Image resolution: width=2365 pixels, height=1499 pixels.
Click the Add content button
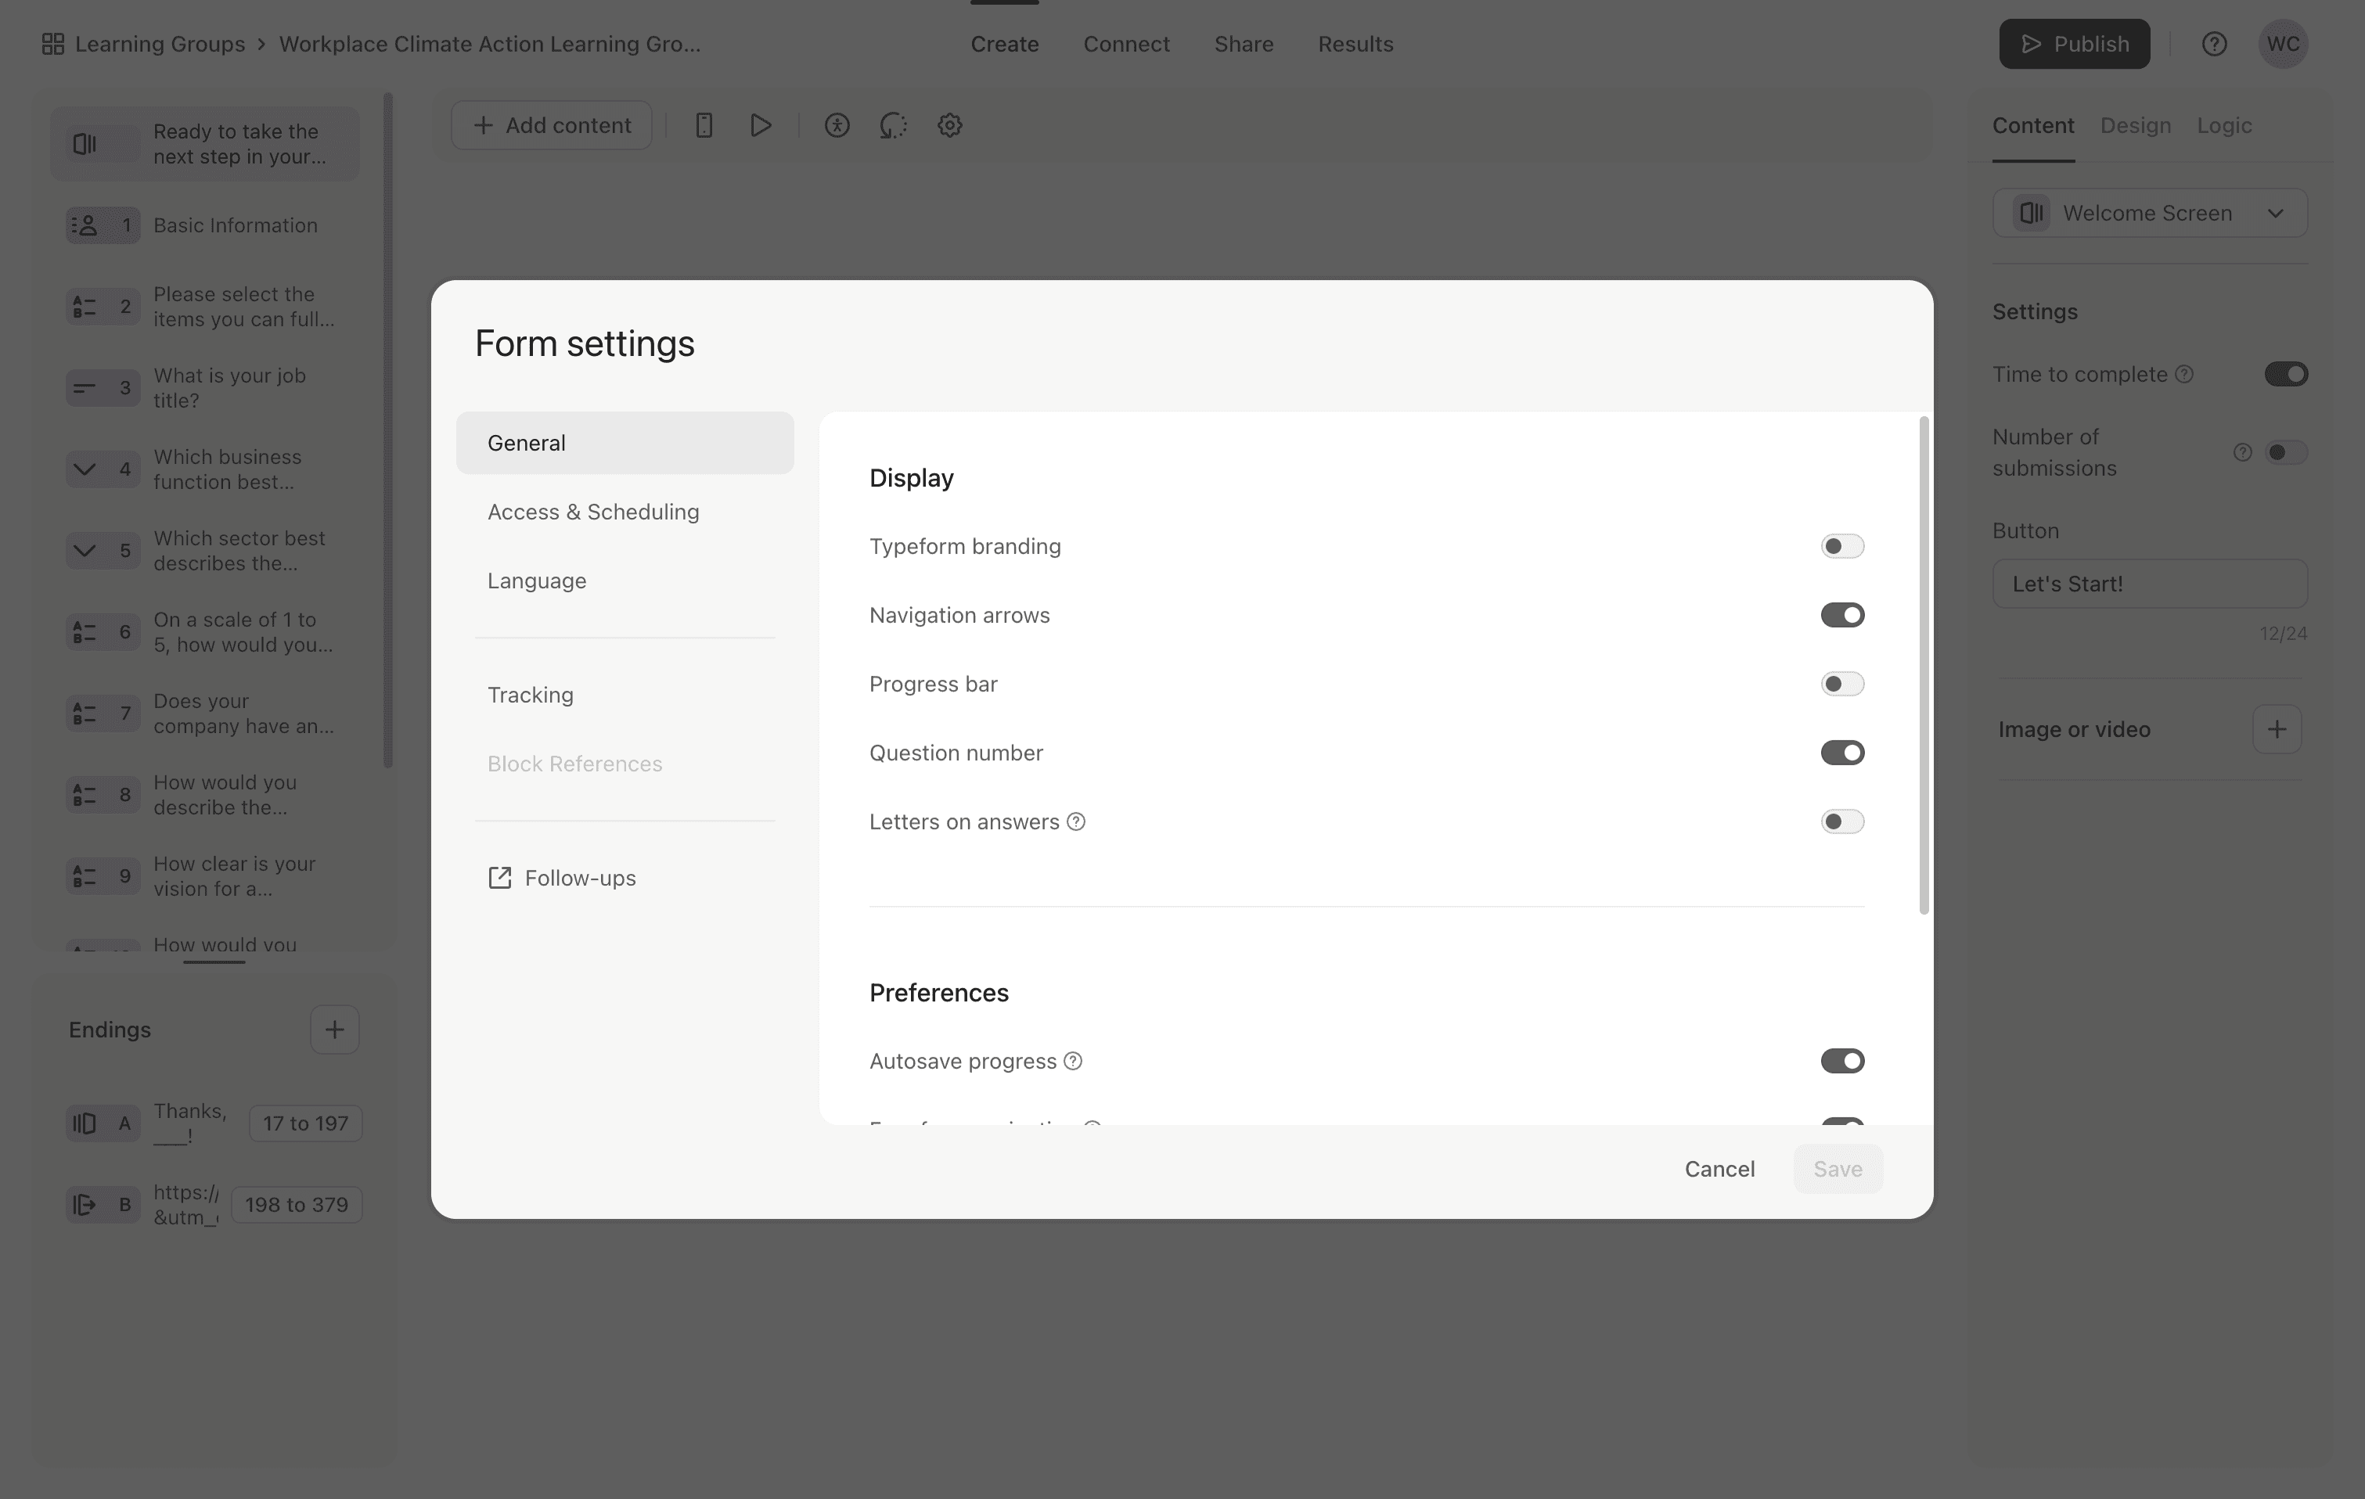[552, 126]
